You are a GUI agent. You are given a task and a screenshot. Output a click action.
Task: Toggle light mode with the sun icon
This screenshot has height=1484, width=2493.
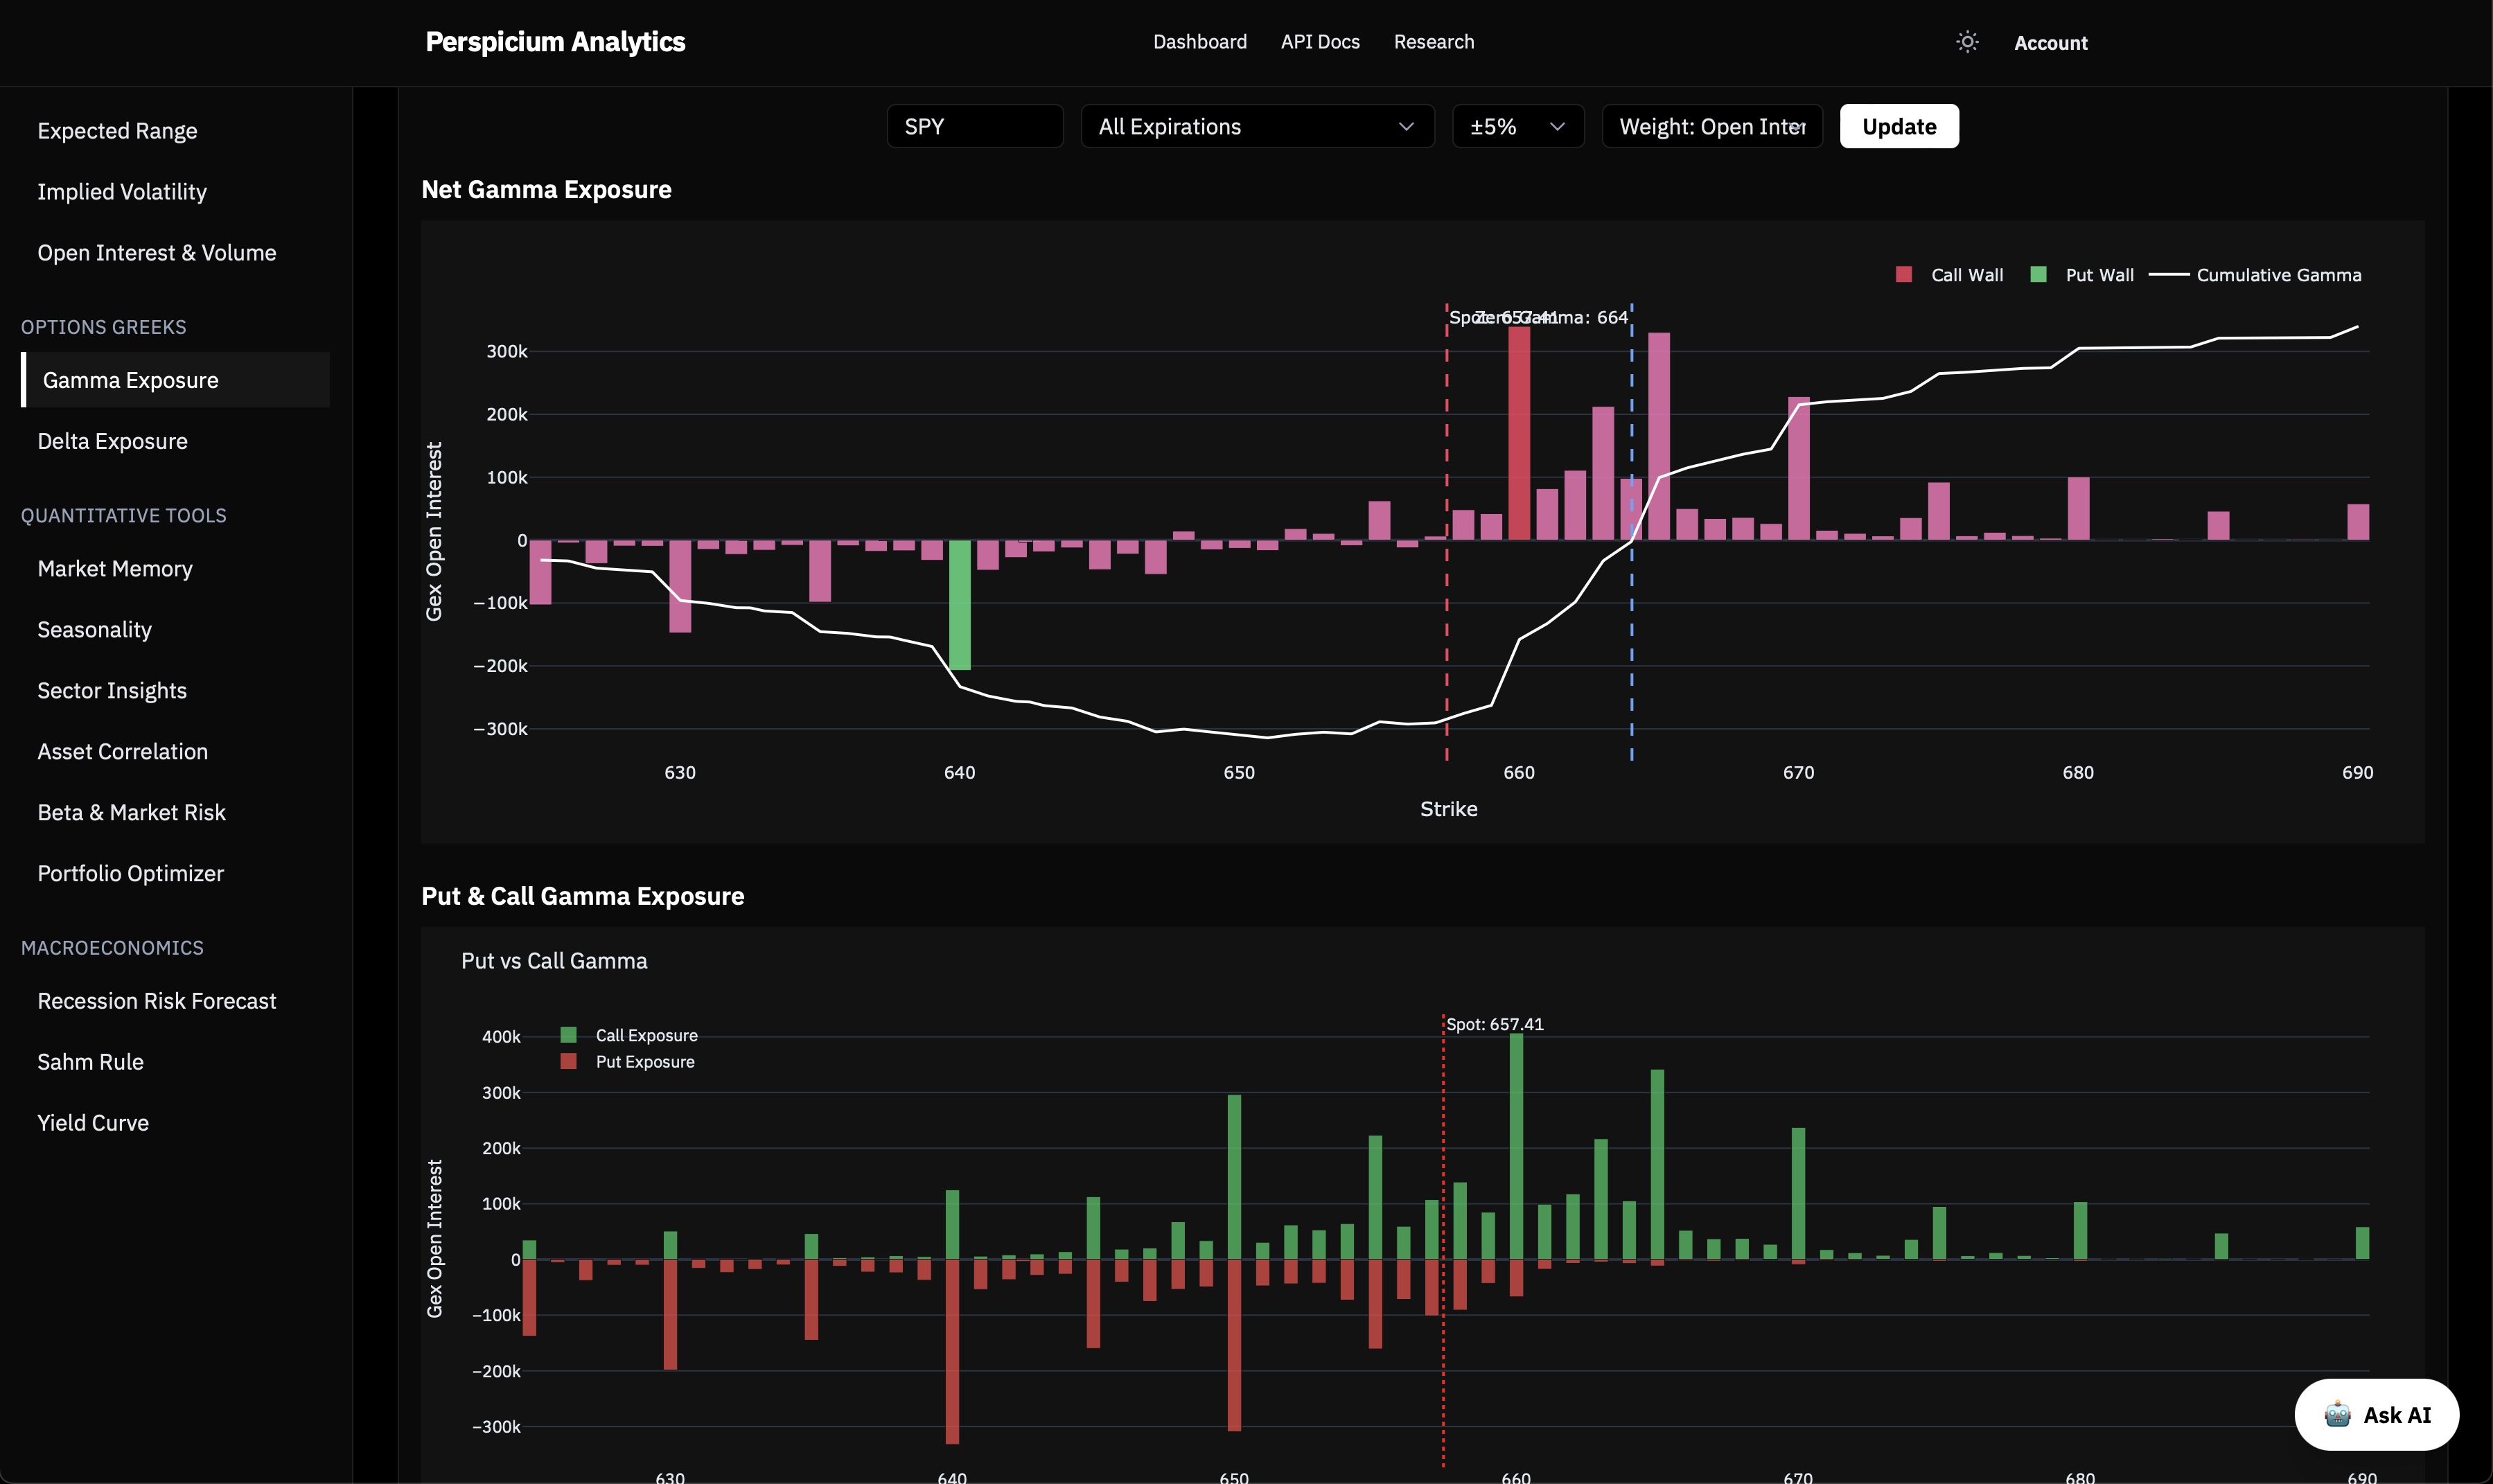pos(1965,42)
